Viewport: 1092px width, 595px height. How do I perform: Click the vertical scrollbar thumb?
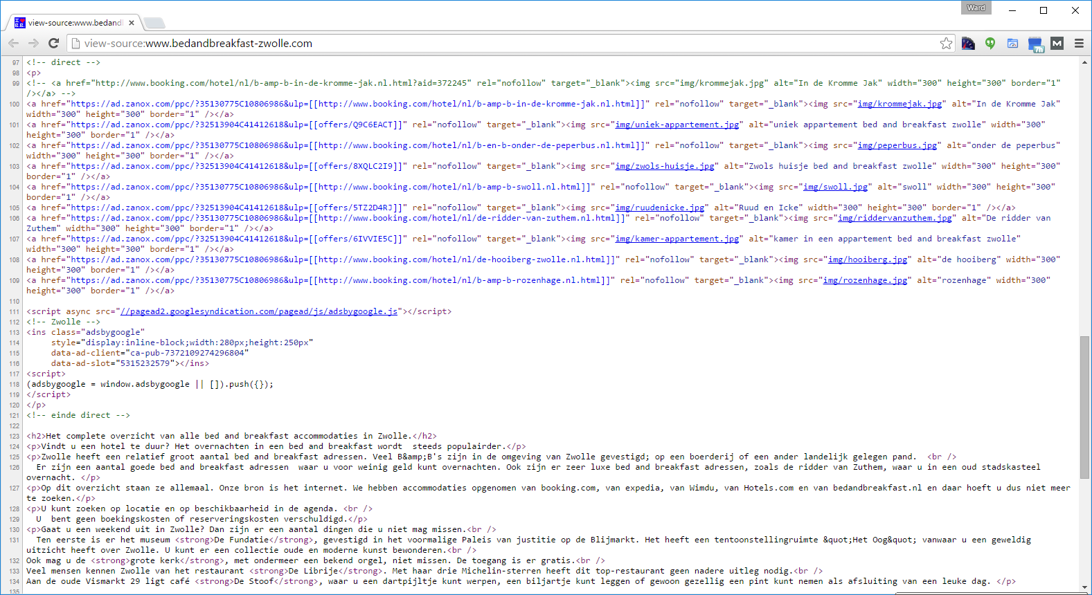coord(1084,407)
